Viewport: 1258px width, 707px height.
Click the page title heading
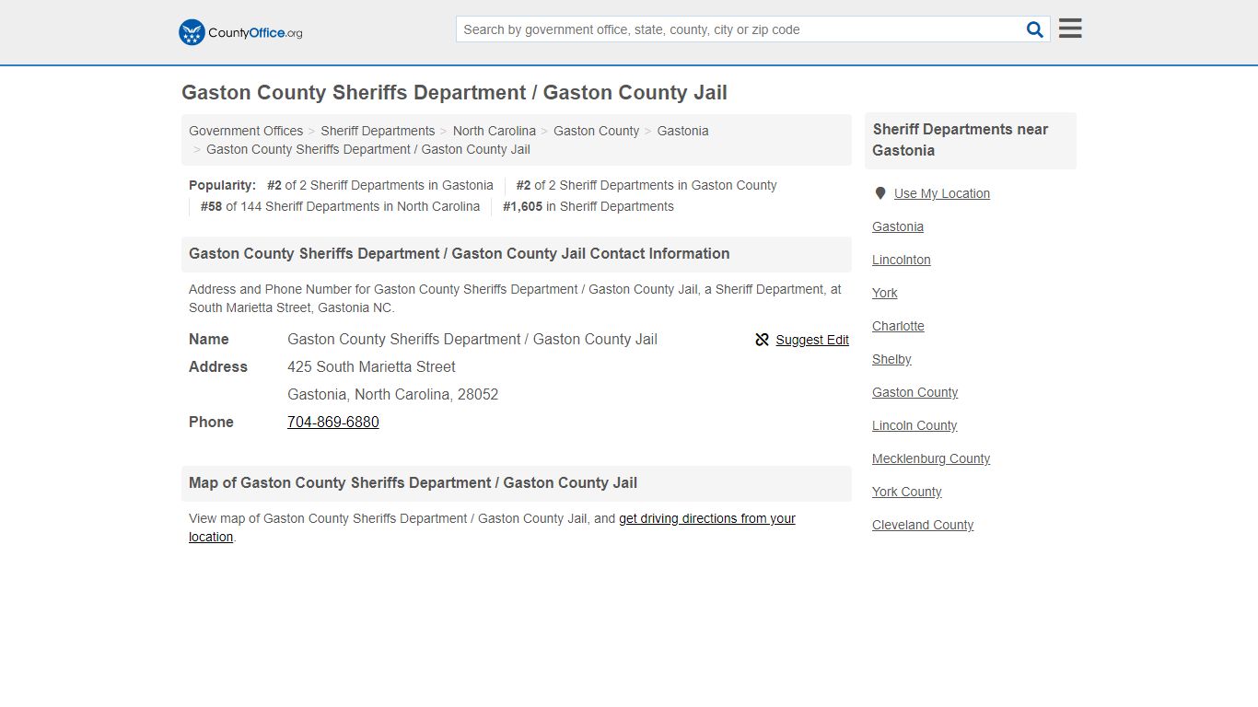[454, 93]
